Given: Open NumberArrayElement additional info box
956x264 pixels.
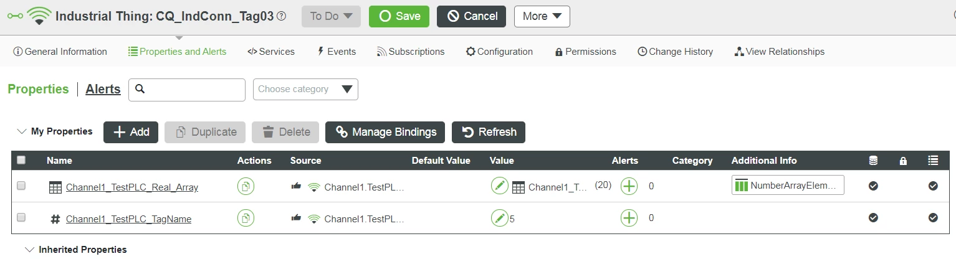Looking at the screenshot, I should click(788, 186).
